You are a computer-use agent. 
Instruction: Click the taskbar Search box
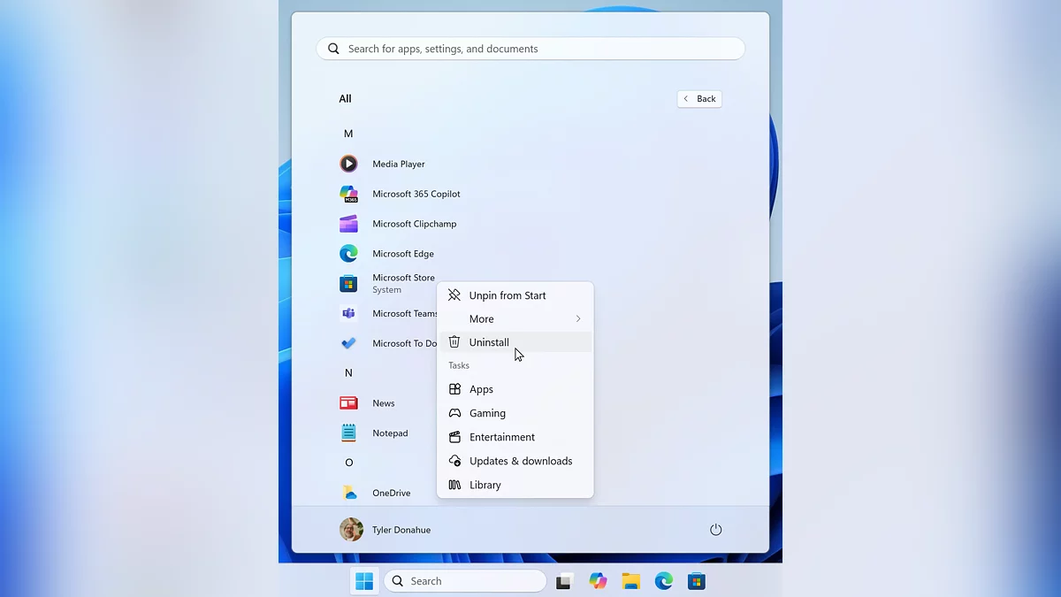pos(465,581)
